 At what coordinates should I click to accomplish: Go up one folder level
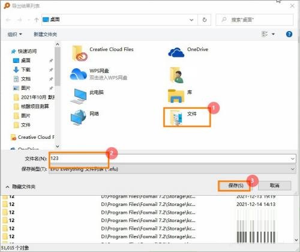(x=36, y=20)
